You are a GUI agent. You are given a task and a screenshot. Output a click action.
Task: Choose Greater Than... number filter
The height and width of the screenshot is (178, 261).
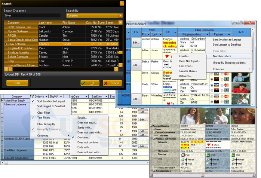pyautogui.click(x=189, y=71)
